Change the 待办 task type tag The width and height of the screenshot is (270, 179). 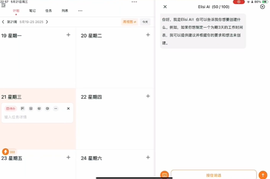[x=11, y=109]
